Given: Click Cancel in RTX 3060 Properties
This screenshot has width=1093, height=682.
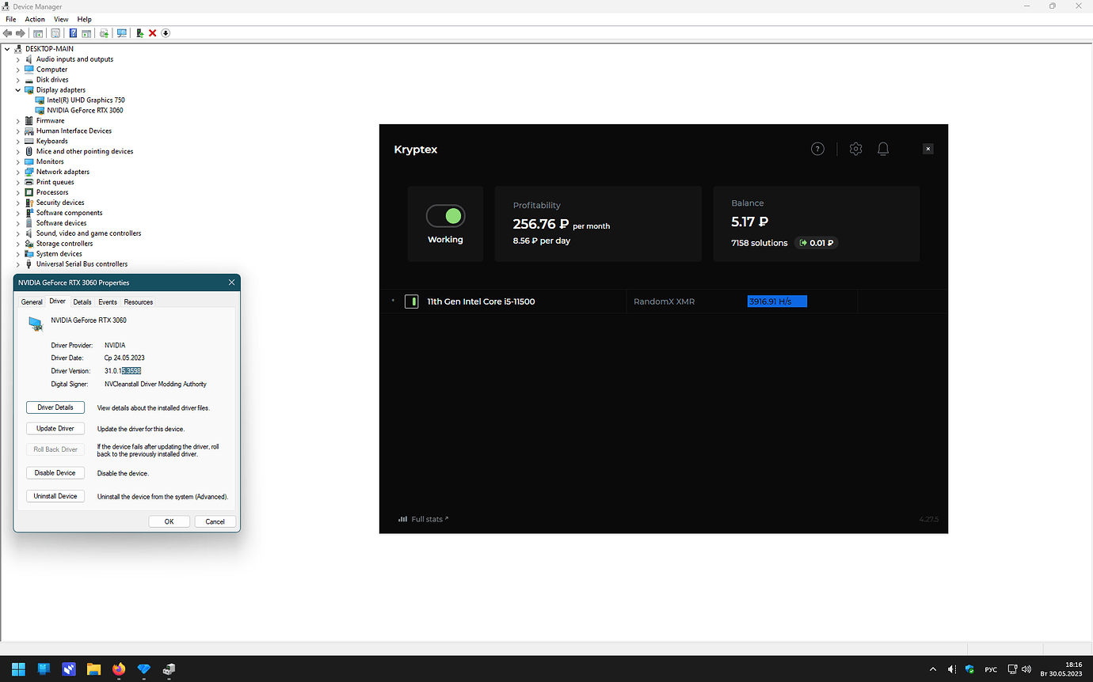Looking at the screenshot, I should tap(215, 521).
